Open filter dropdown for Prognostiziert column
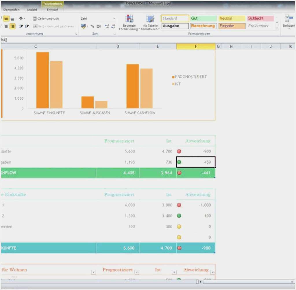The height and width of the screenshot is (290, 296). [x=137, y=272]
